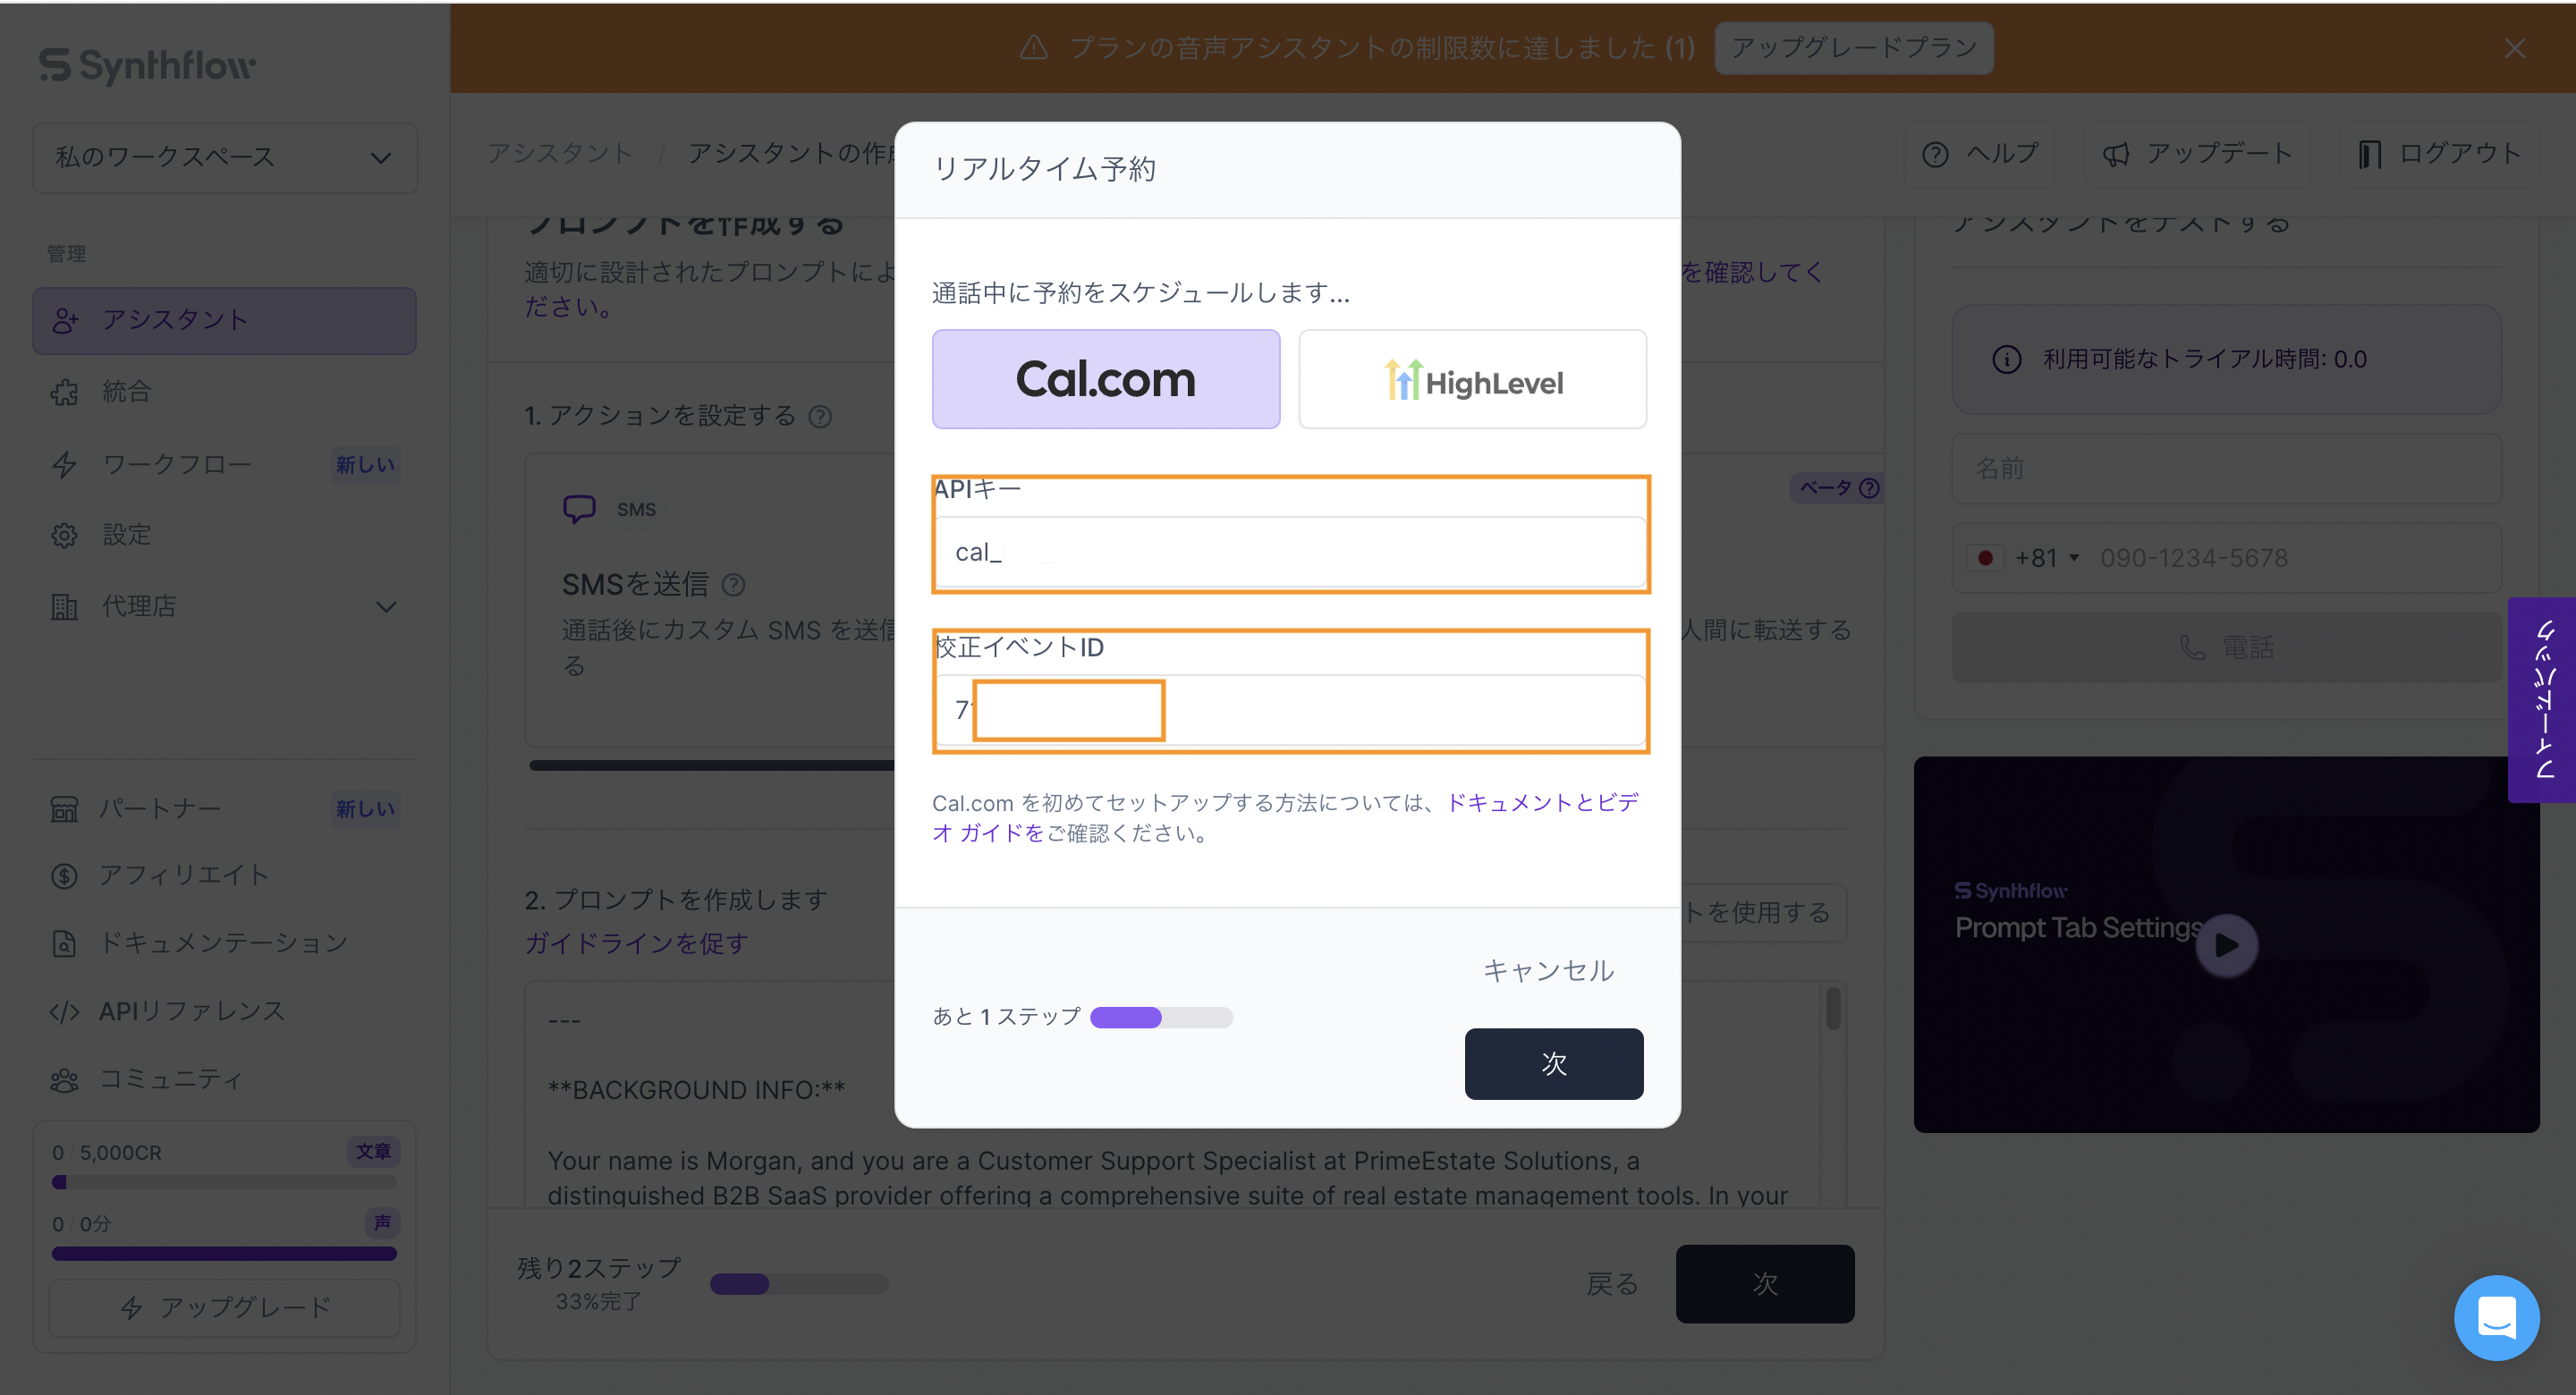Viewport: 2576px width, 1395px height.
Task: Click キャンセル in the dialog
Action: pyautogui.click(x=1547, y=971)
